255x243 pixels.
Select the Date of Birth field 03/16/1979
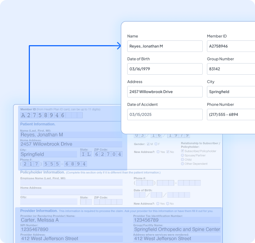pos(165,69)
